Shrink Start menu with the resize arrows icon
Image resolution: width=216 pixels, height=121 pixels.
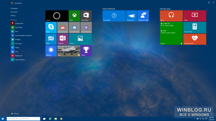(x=213, y=3)
